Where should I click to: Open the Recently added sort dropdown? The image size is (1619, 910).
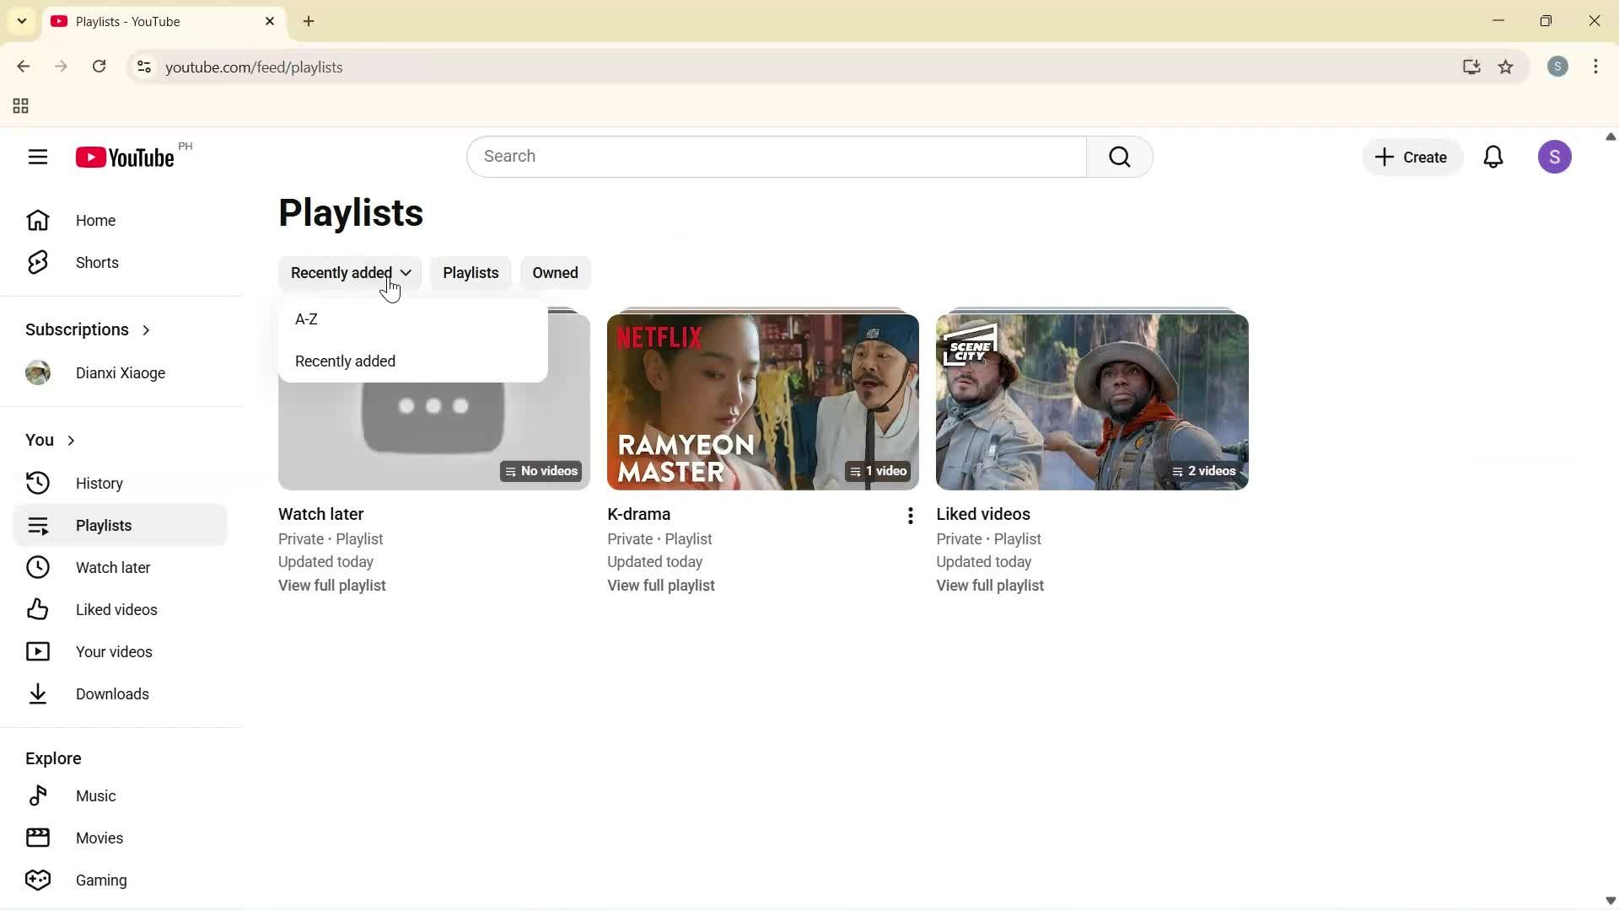click(x=349, y=272)
